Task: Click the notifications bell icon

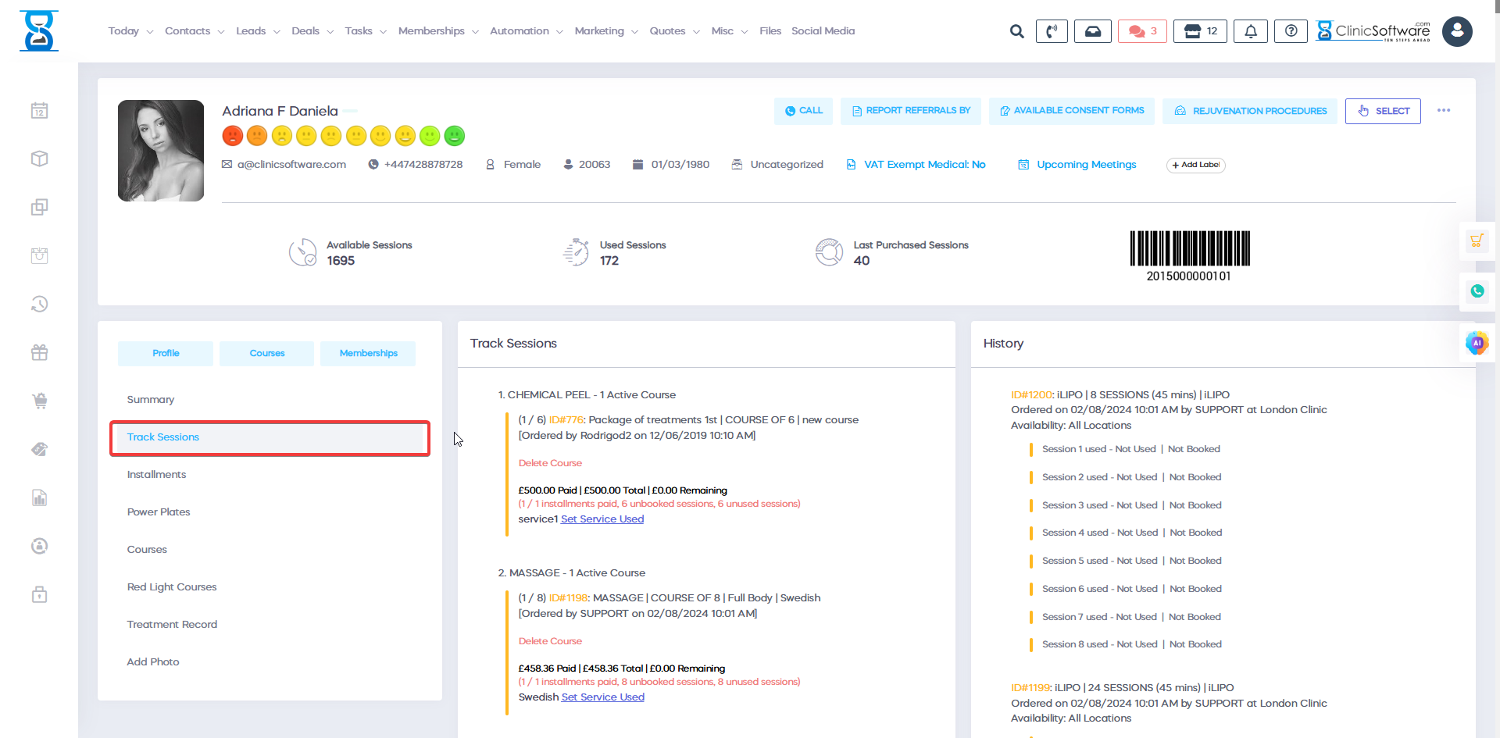Action: pyautogui.click(x=1250, y=31)
